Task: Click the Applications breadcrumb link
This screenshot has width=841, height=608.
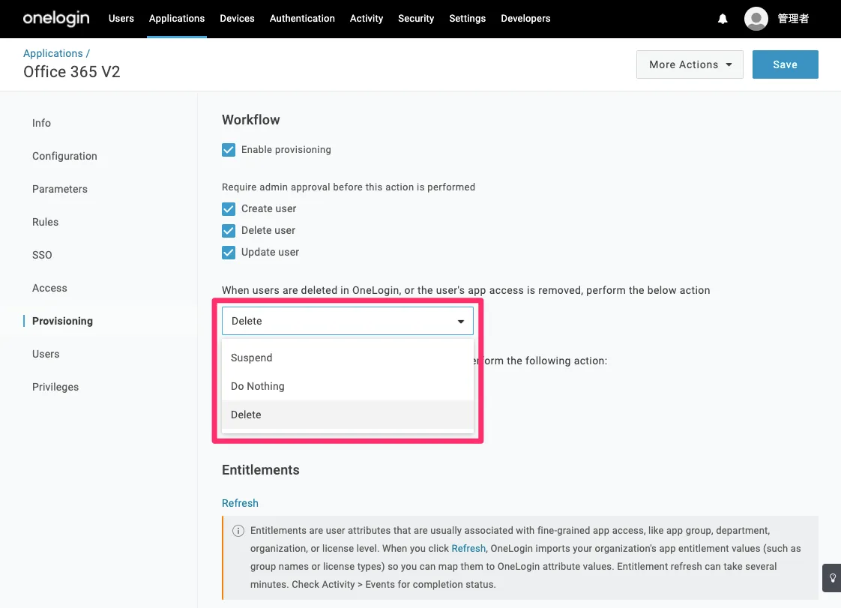Action: click(x=53, y=53)
